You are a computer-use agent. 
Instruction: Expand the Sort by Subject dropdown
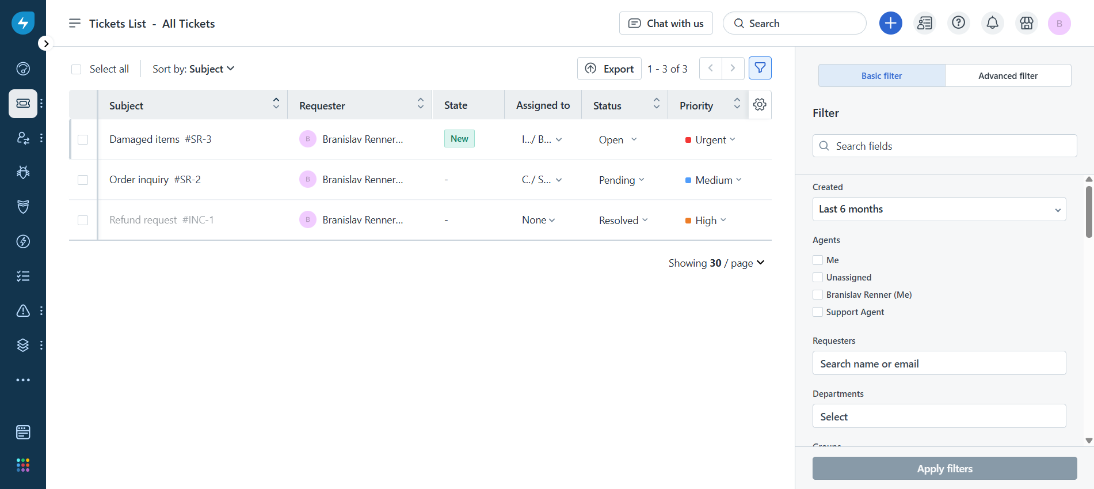coord(193,69)
